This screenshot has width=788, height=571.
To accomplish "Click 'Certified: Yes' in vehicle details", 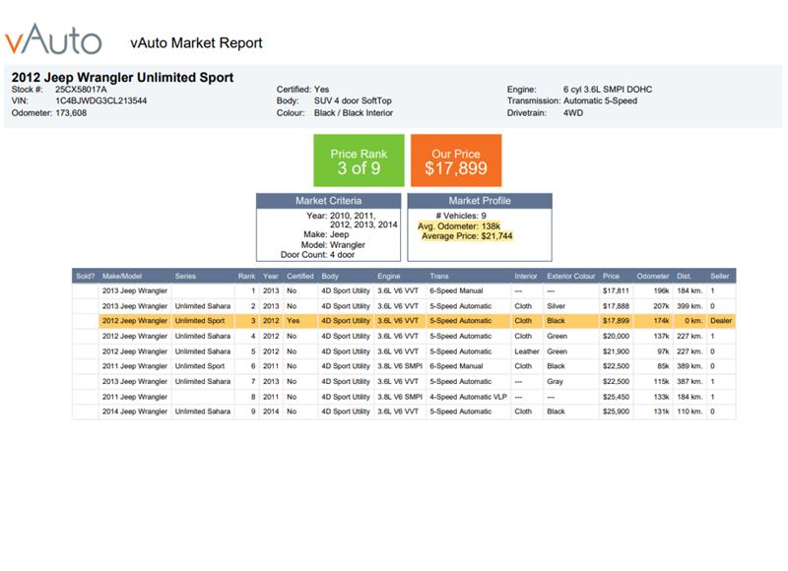I will click(302, 90).
